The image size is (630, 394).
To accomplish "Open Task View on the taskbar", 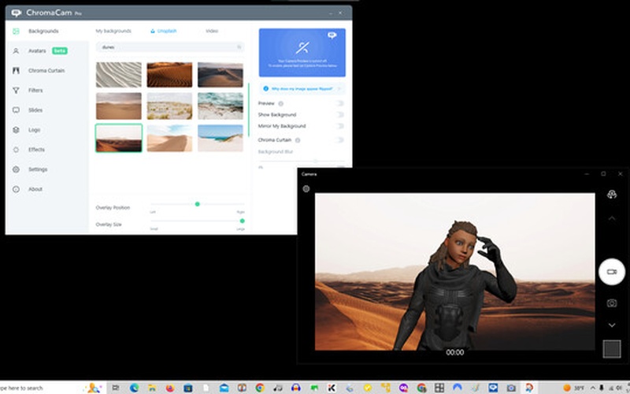I will (116, 388).
